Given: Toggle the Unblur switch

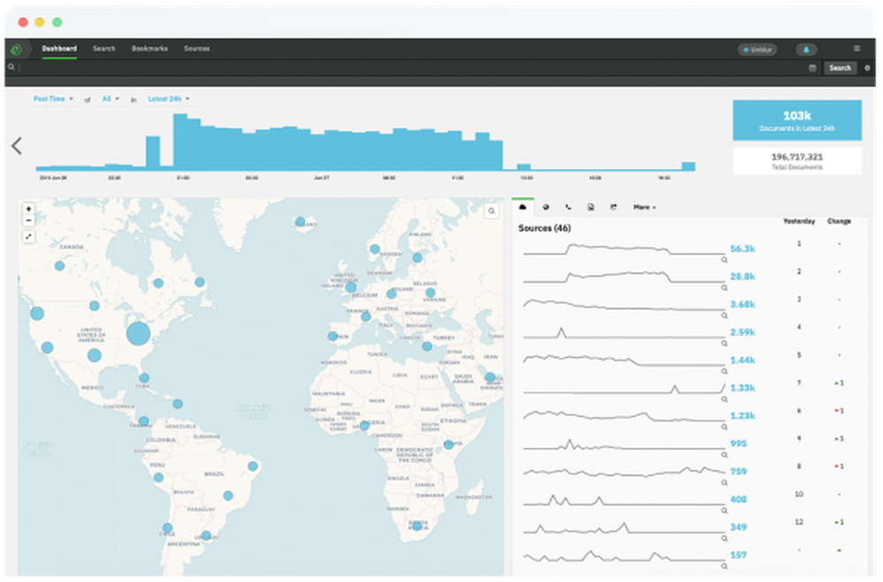Looking at the screenshot, I should click(x=757, y=49).
